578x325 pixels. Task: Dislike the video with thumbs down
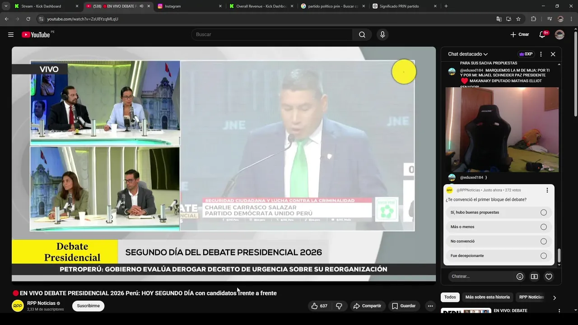click(339, 306)
